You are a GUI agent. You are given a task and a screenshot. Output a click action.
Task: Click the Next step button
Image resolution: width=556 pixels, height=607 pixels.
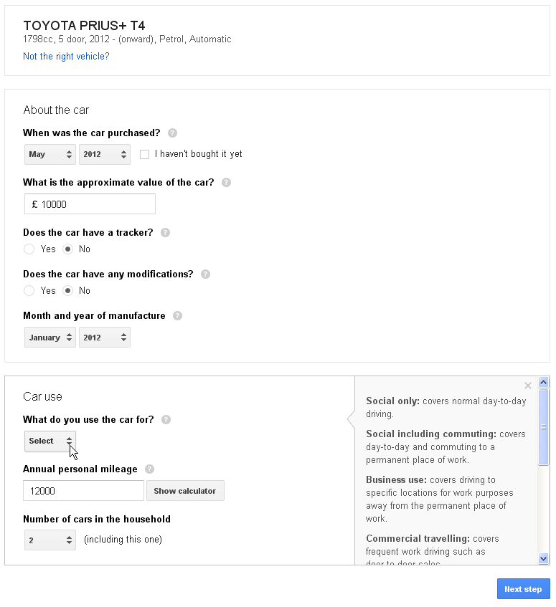pyautogui.click(x=524, y=589)
